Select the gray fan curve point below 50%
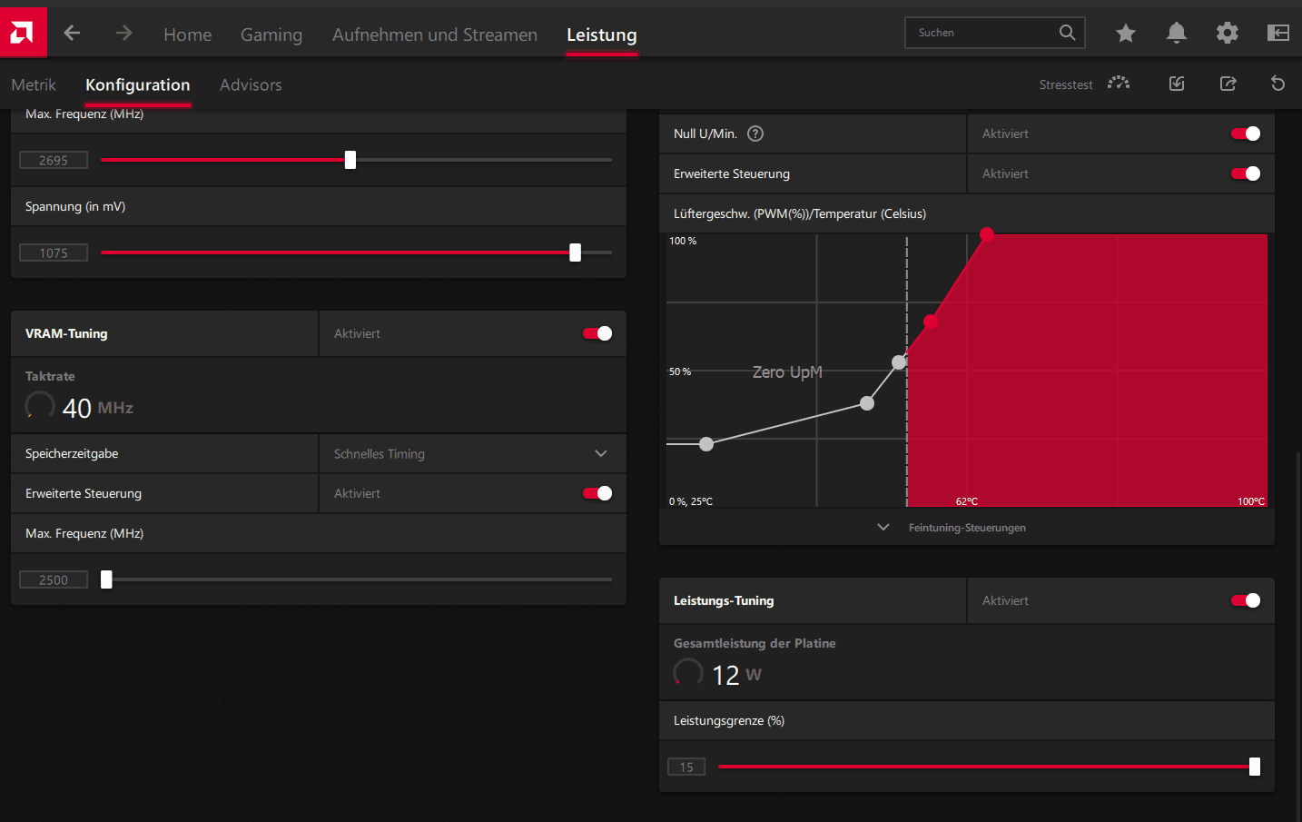Image resolution: width=1302 pixels, height=822 pixels. [x=867, y=403]
